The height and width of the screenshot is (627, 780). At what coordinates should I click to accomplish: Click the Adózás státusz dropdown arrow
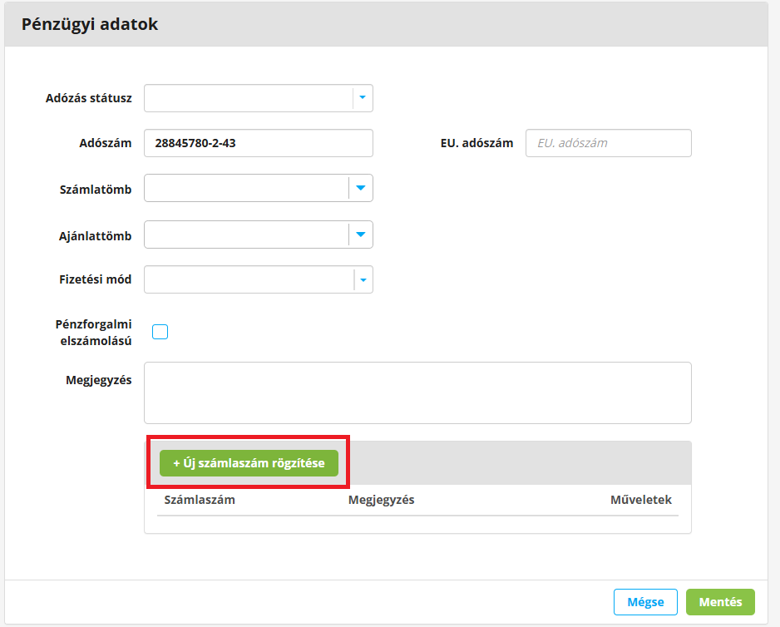pyautogui.click(x=363, y=98)
